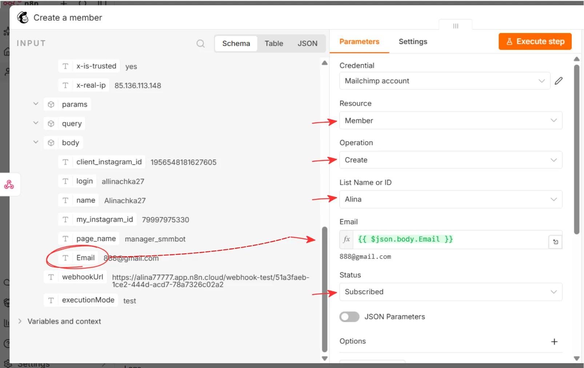Select the client_instagram_id field pill
This screenshot has height=368, width=584.
102,162
